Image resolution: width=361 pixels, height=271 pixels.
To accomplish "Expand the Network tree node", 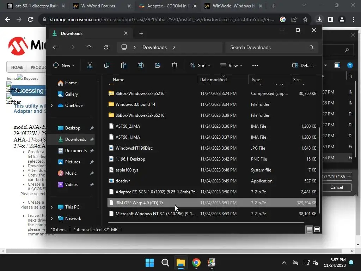I will pyautogui.click(x=51, y=218).
